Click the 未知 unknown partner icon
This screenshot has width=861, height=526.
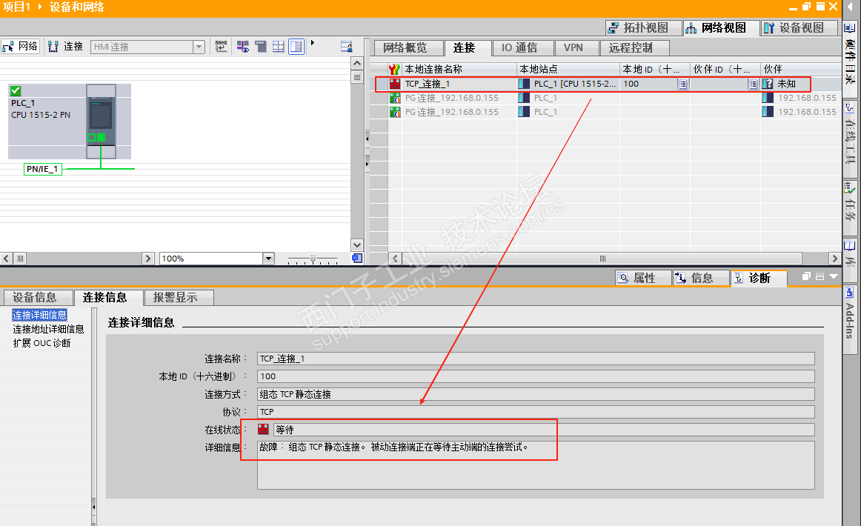click(768, 84)
